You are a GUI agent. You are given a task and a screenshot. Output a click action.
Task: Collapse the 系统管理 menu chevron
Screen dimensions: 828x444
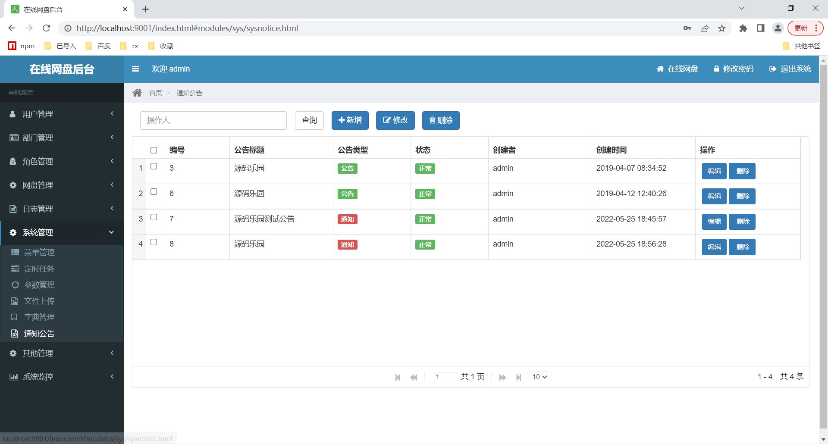click(x=112, y=232)
